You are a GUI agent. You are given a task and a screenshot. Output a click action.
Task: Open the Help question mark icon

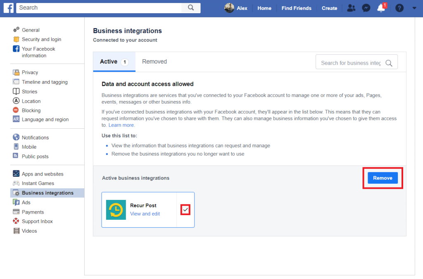tap(399, 8)
